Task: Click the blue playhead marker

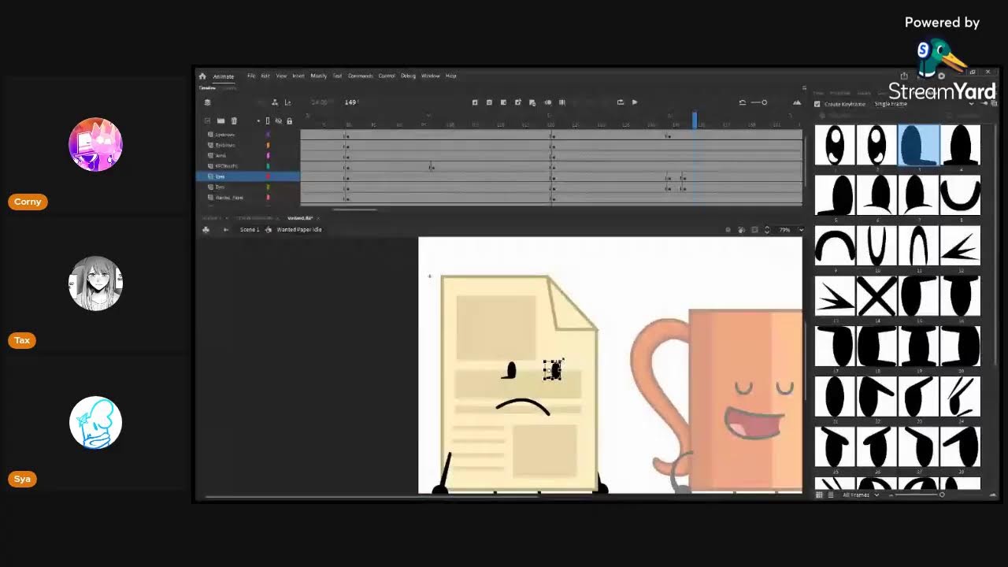Action: [695, 120]
